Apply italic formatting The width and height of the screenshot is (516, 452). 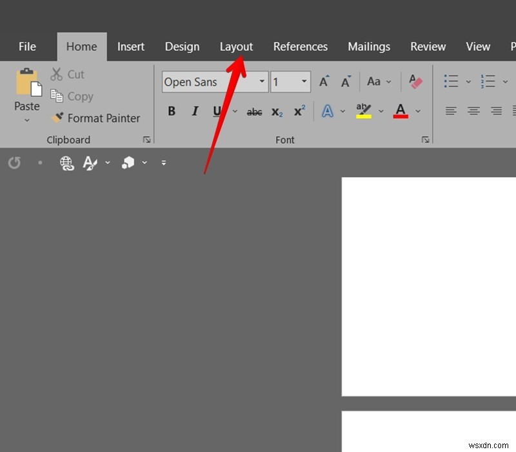[x=194, y=111]
